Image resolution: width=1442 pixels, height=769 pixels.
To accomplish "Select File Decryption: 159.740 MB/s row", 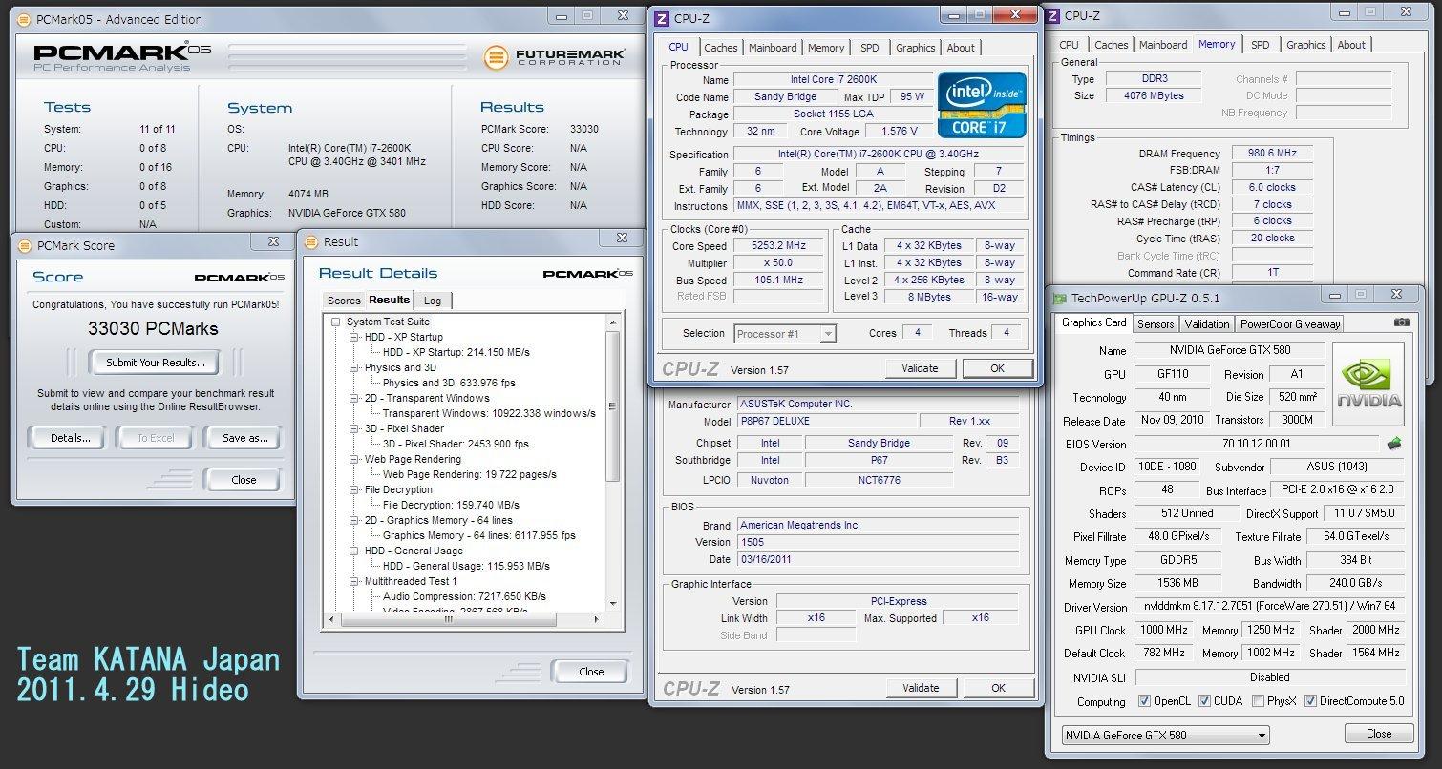I will (x=451, y=505).
